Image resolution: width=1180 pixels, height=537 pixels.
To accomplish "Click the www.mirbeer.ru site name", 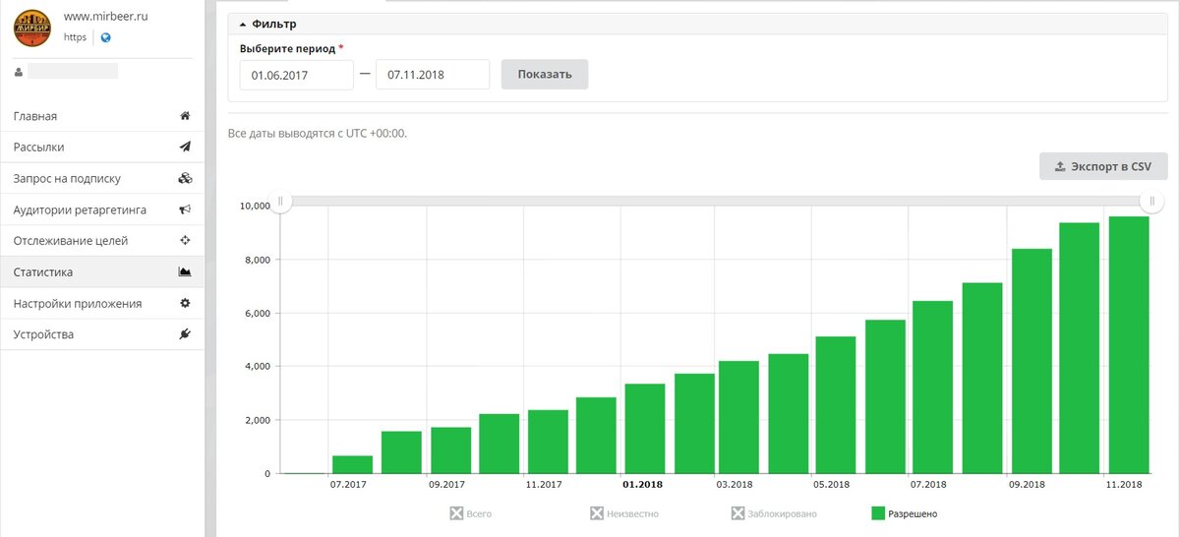I will click(x=105, y=16).
